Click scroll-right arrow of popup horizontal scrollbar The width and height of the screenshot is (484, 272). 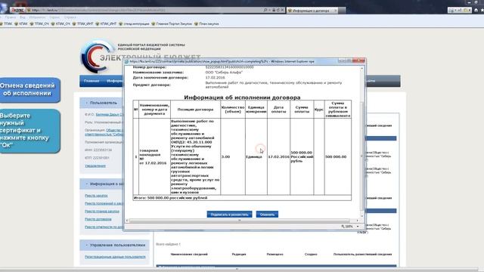point(358,221)
